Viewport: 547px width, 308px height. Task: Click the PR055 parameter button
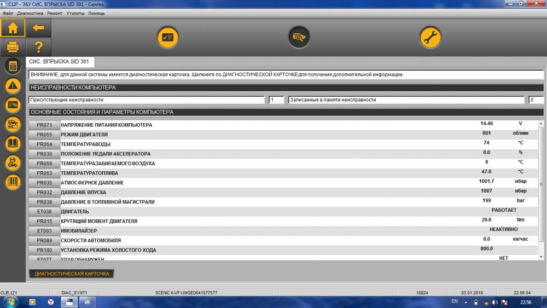point(44,135)
